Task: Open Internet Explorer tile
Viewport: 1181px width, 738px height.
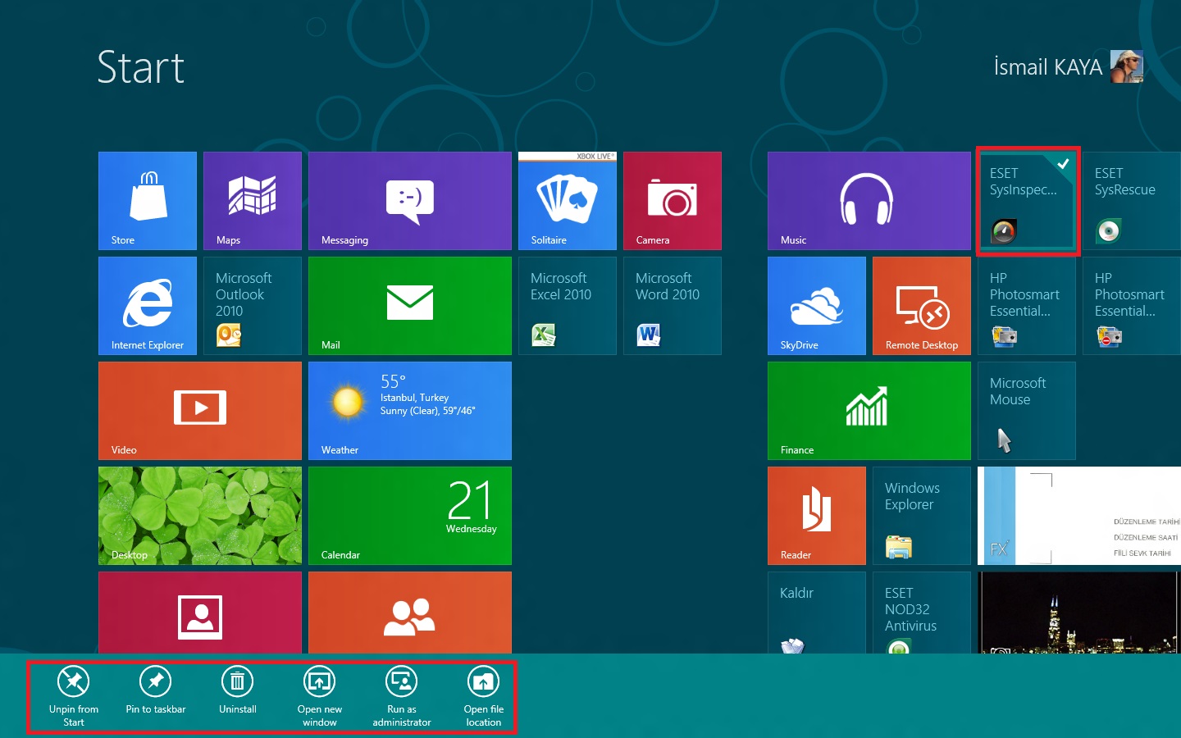Action: coord(148,306)
